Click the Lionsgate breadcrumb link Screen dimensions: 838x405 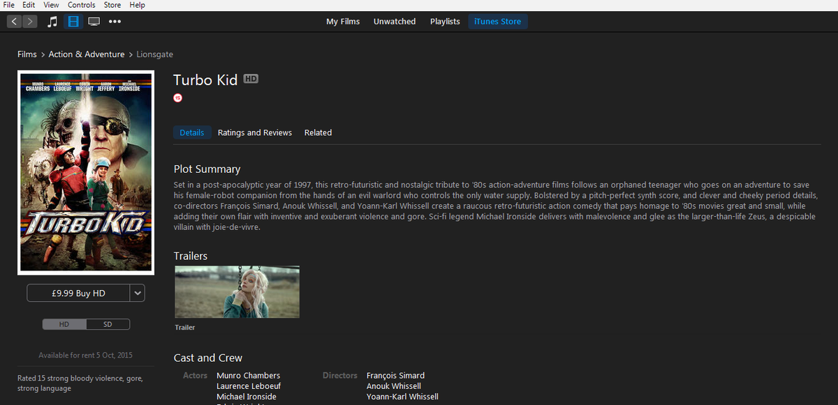coord(155,54)
